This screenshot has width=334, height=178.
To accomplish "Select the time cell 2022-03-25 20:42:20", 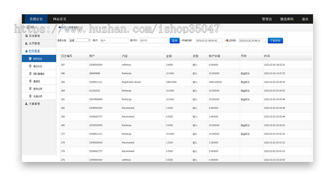I will (x=275, y=125).
